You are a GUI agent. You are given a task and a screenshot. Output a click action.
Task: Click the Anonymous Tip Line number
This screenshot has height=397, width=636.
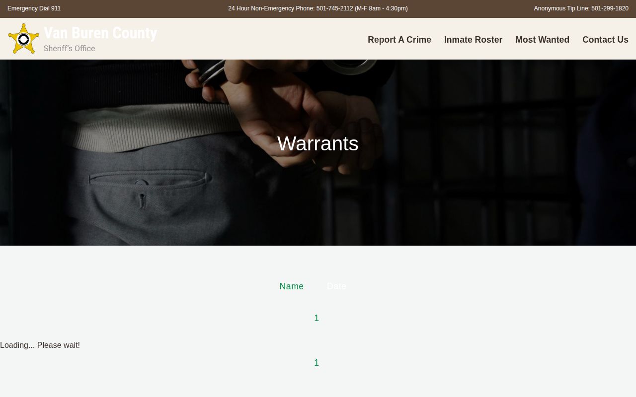click(x=581, y=8)
